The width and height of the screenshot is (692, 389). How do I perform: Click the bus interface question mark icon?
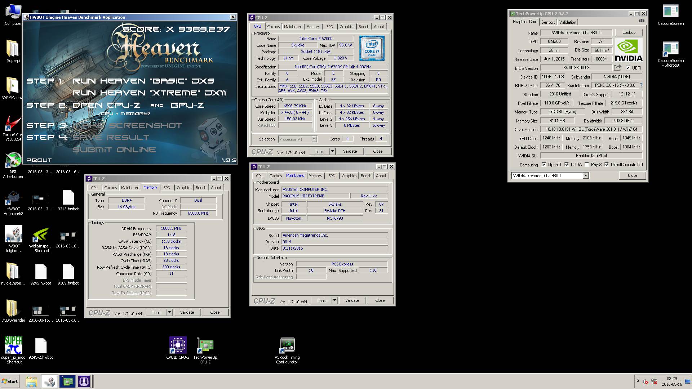click(x=641, y=85)
